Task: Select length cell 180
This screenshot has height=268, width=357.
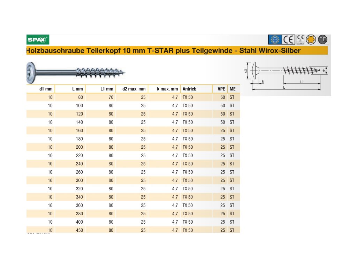Action: pos(79,139)
